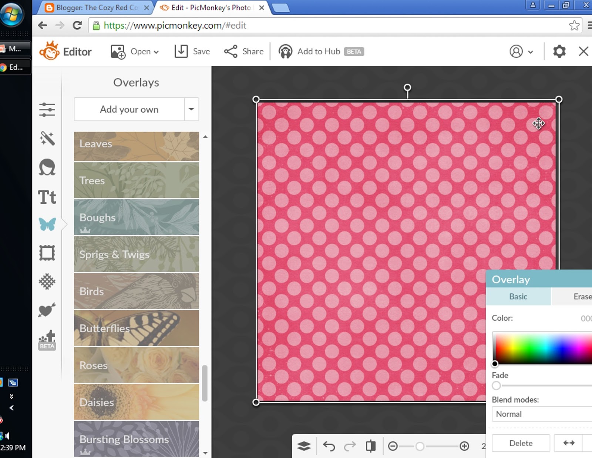Expand the Add your own dropdown arrow

coord(191,109)
